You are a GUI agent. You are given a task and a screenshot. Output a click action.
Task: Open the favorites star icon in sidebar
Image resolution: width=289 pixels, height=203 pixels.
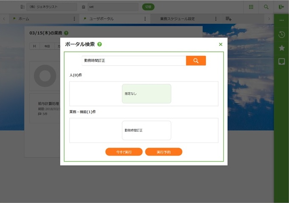click(x=282, y=48)
